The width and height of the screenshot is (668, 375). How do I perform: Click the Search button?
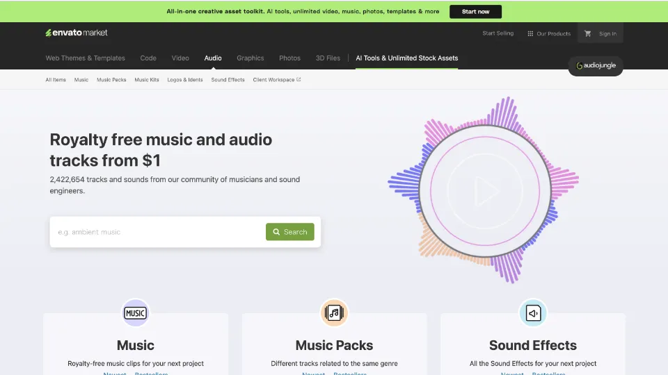(x=290, y=232)
